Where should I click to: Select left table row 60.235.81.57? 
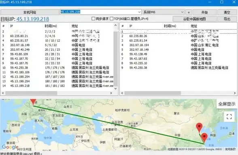57,40
